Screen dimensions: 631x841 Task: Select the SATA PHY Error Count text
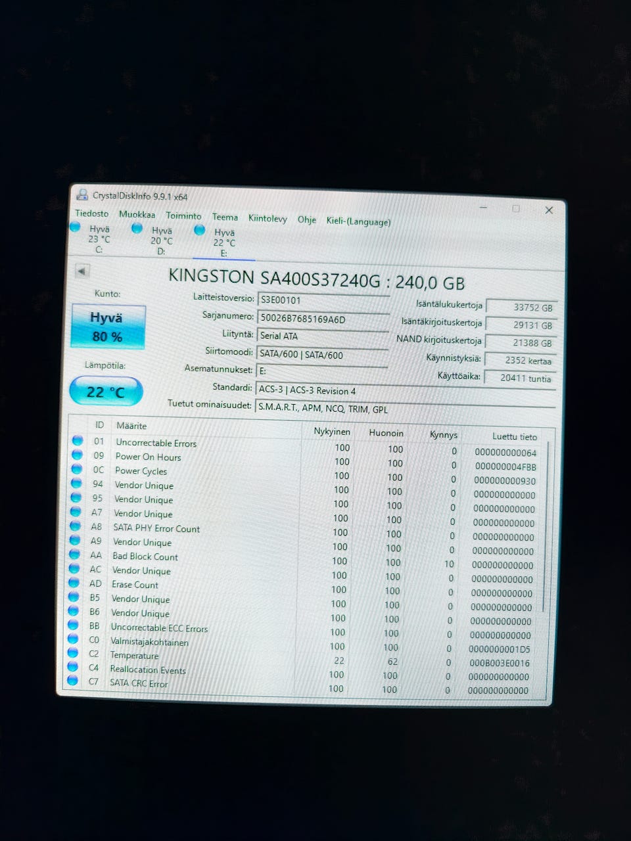tap(156, 528)
